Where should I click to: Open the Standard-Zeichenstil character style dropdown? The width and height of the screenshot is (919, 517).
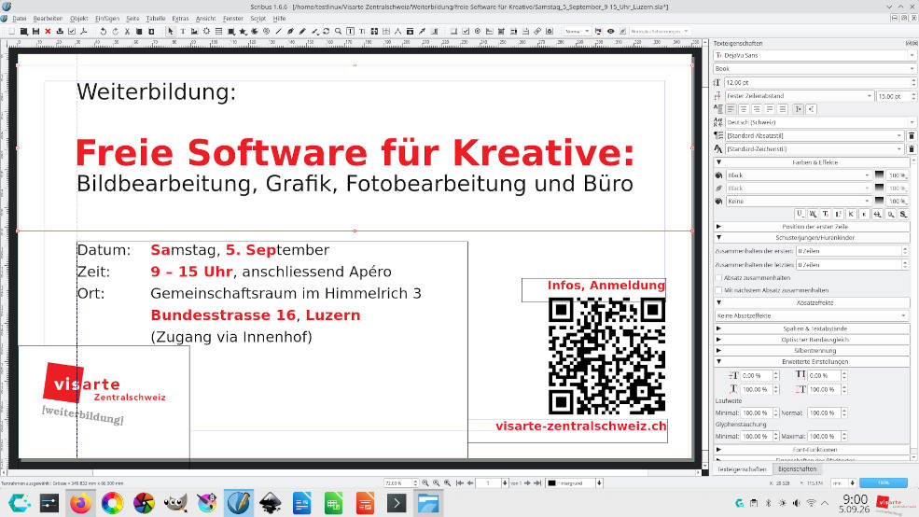(815, 149)
